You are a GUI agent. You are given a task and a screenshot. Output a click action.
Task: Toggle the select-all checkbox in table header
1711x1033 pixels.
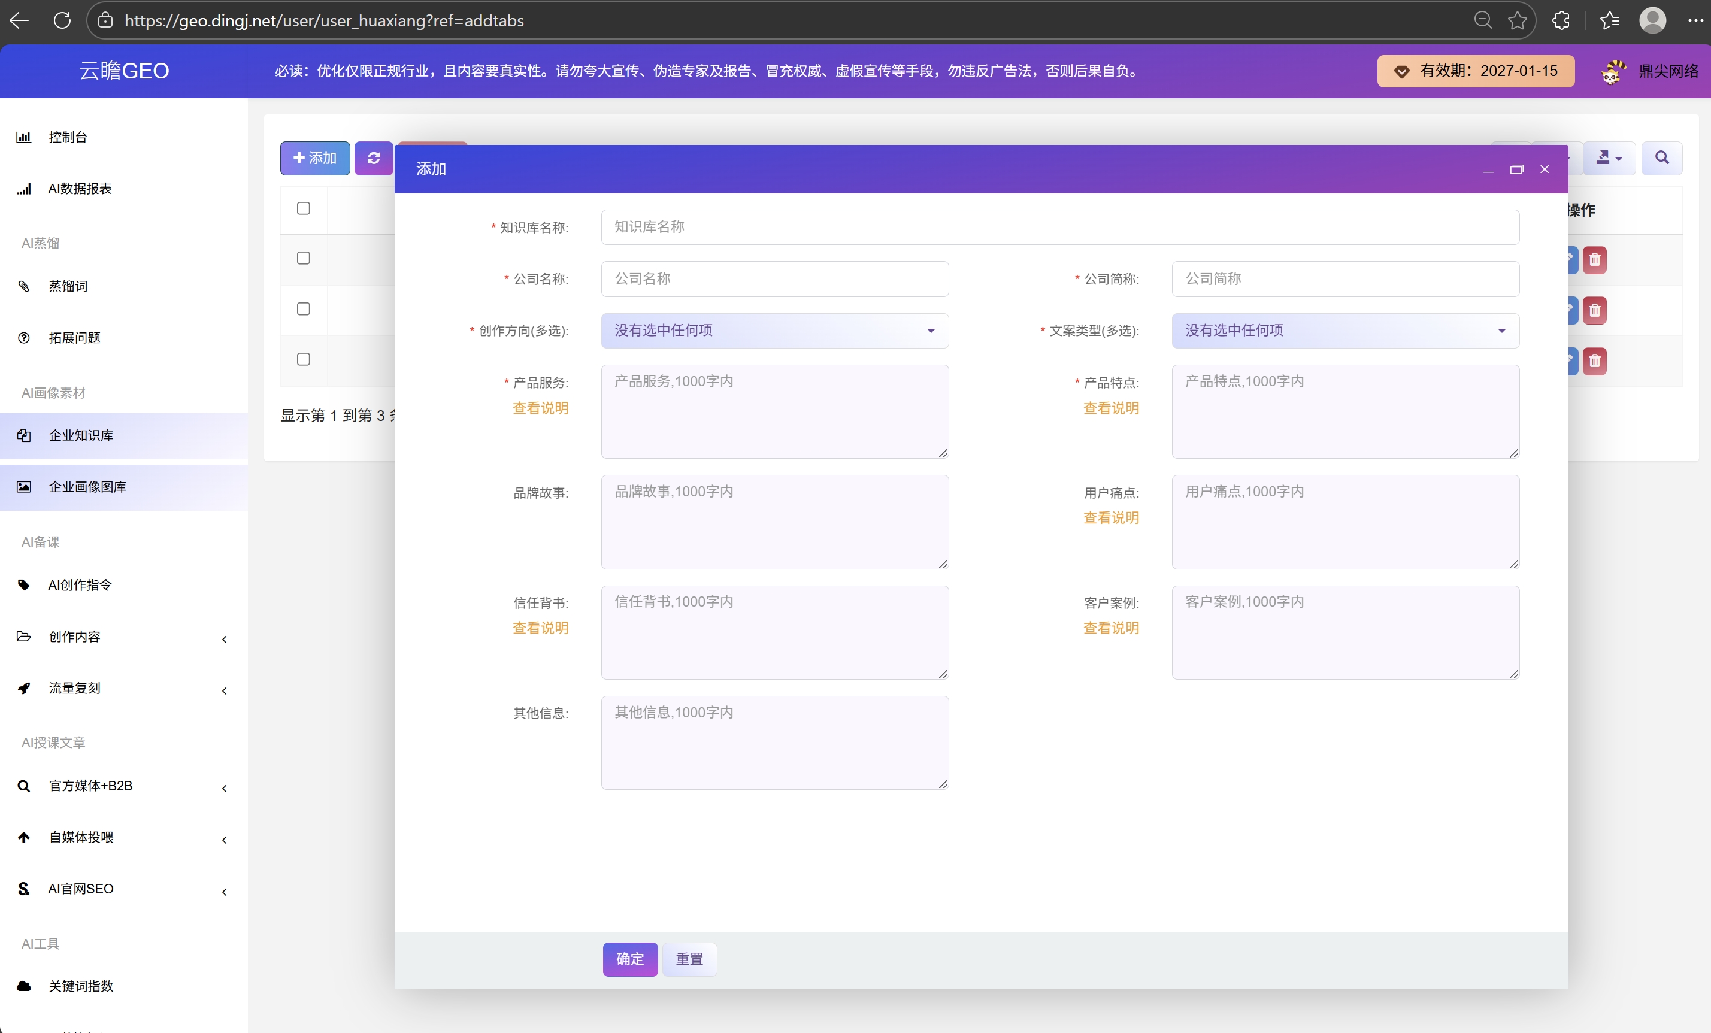[x=304, y=208]
